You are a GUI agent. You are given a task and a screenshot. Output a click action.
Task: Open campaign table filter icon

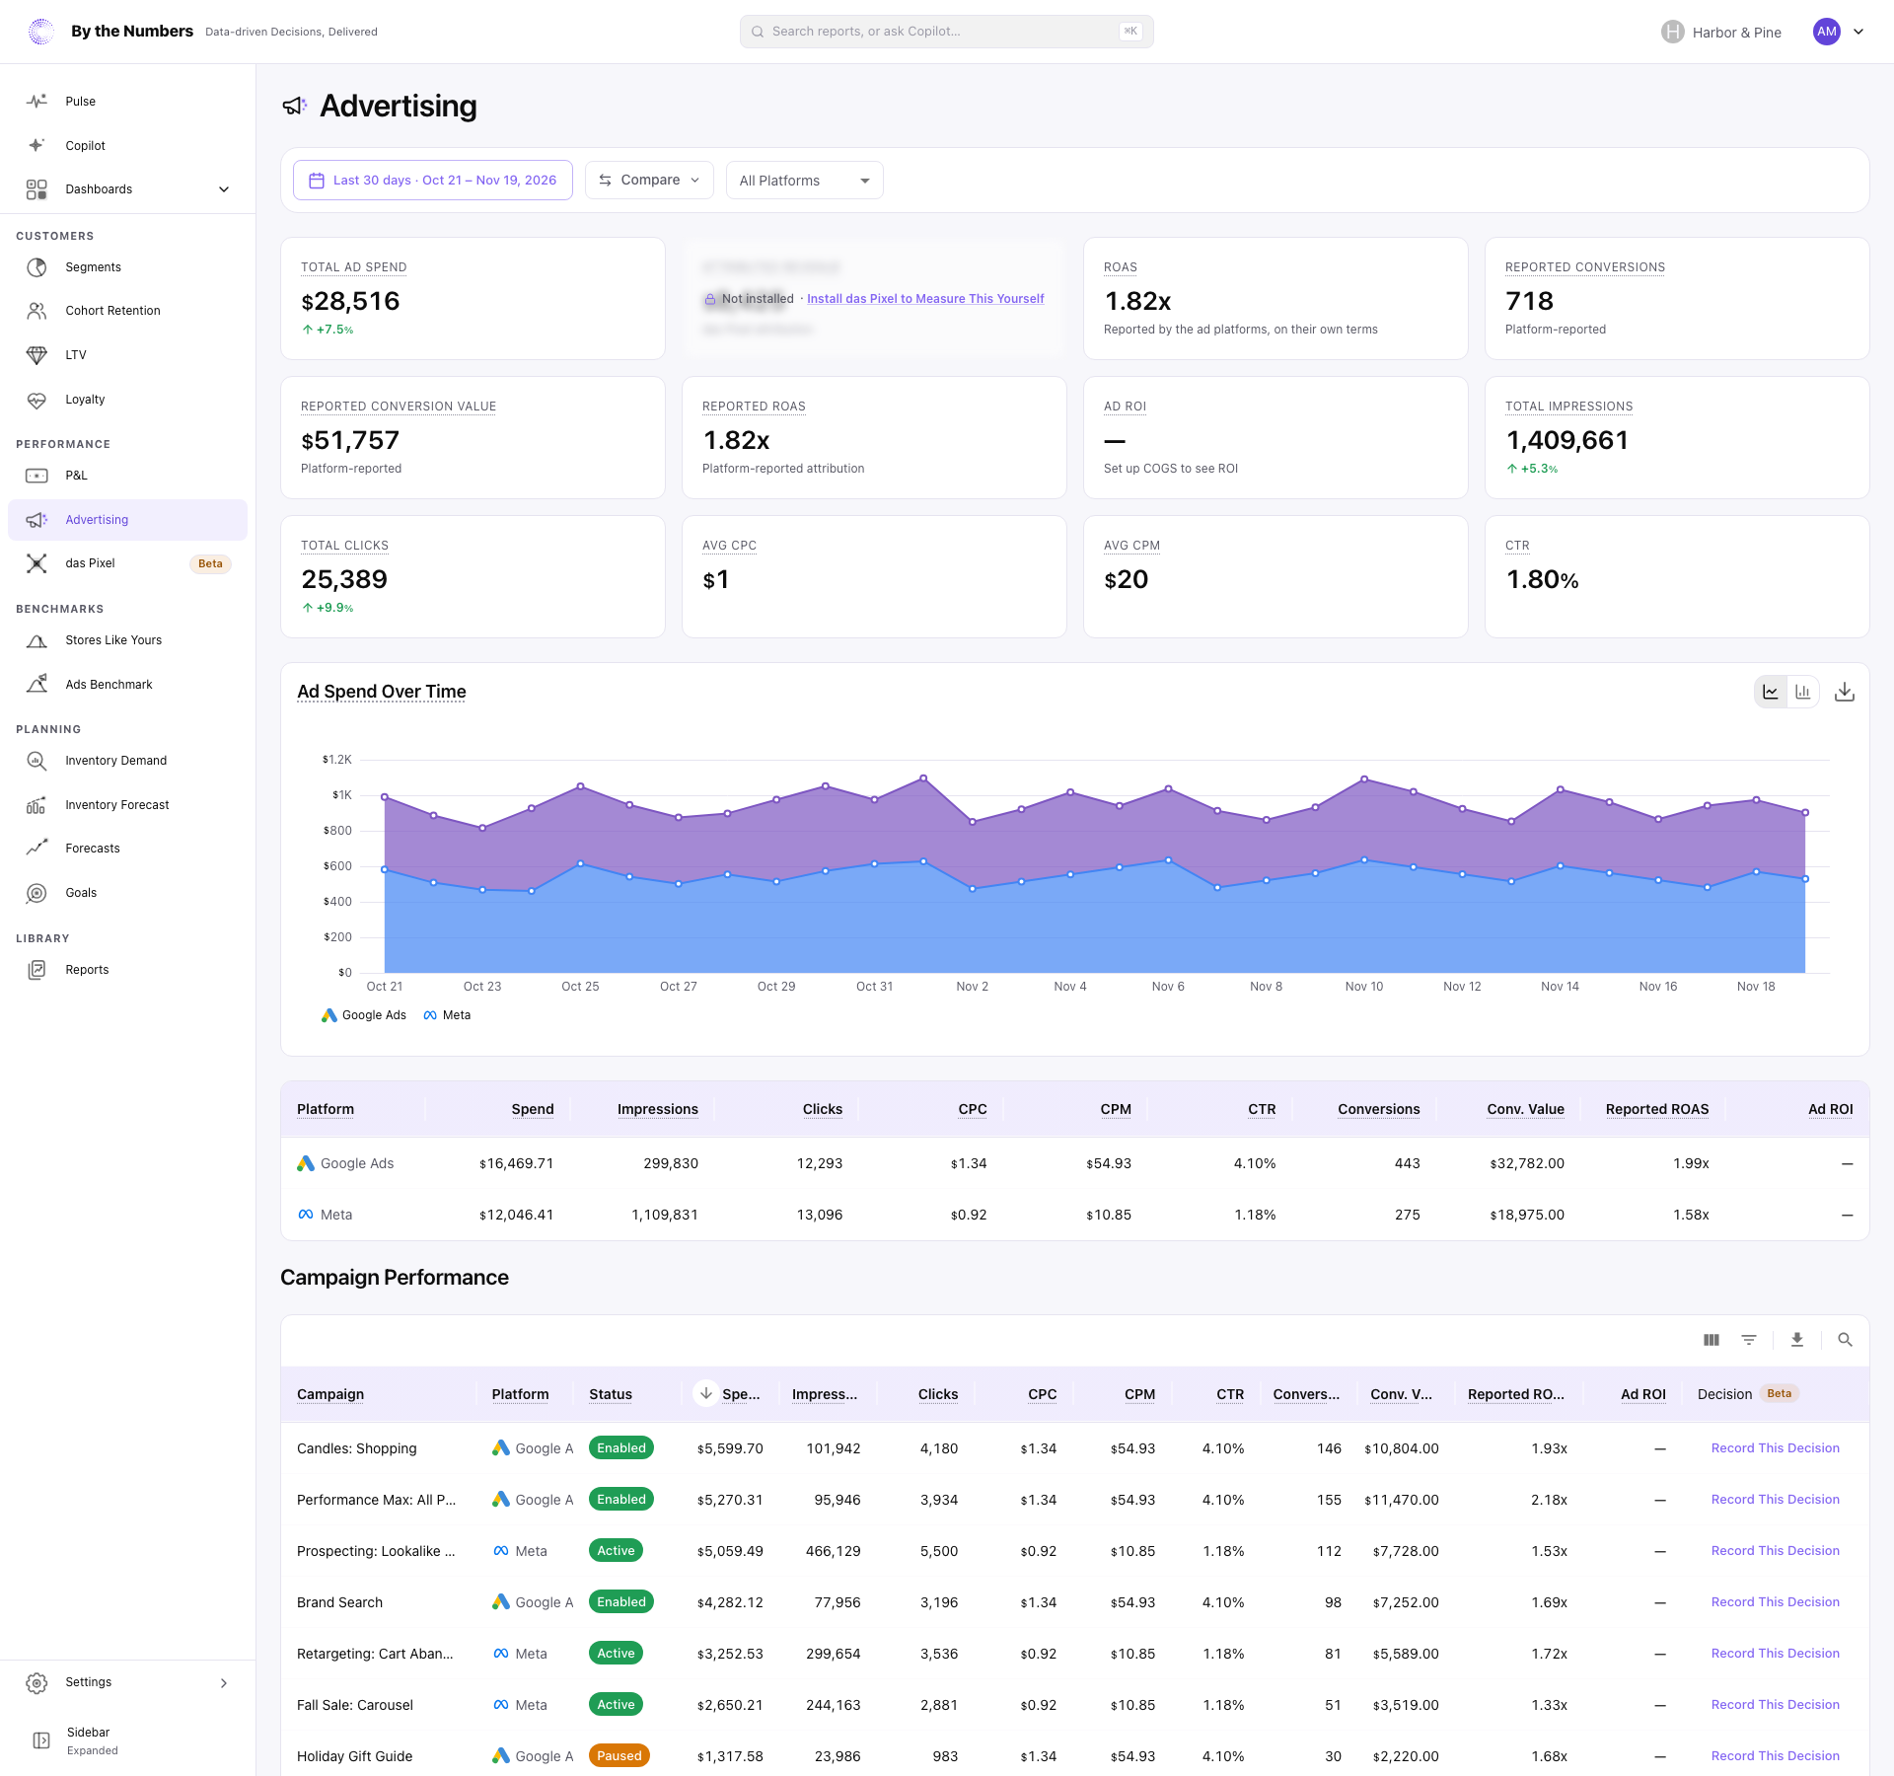point(1749,1340)
